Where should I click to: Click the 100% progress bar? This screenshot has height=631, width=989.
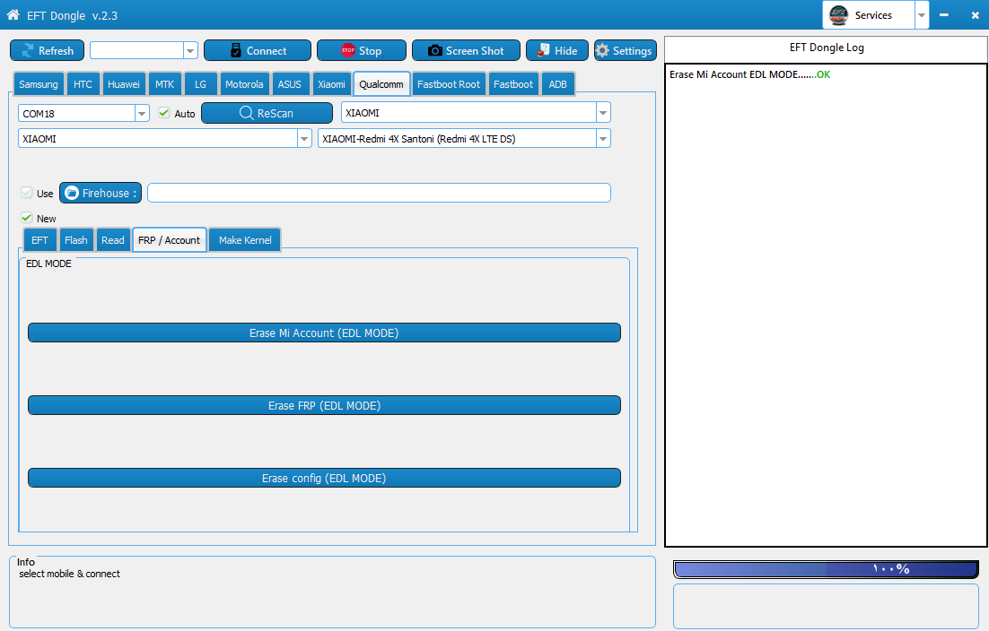point(827,568)
